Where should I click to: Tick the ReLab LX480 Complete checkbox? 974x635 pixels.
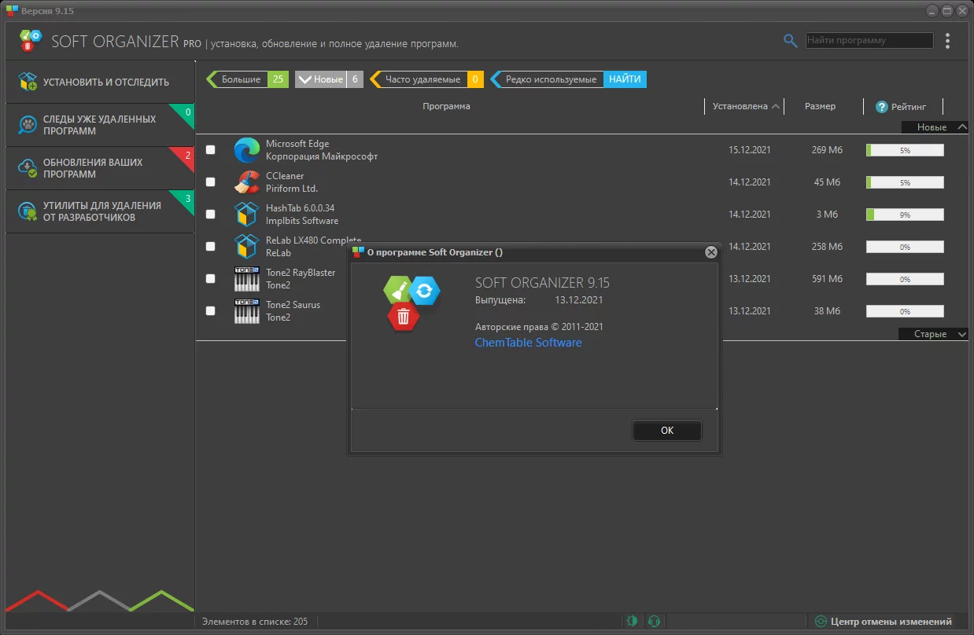pos(210,246)
